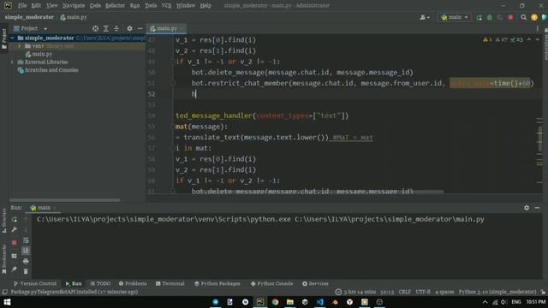548x308 pixels.
Task: Open the Problems tool window
Action: click(133, 283)
